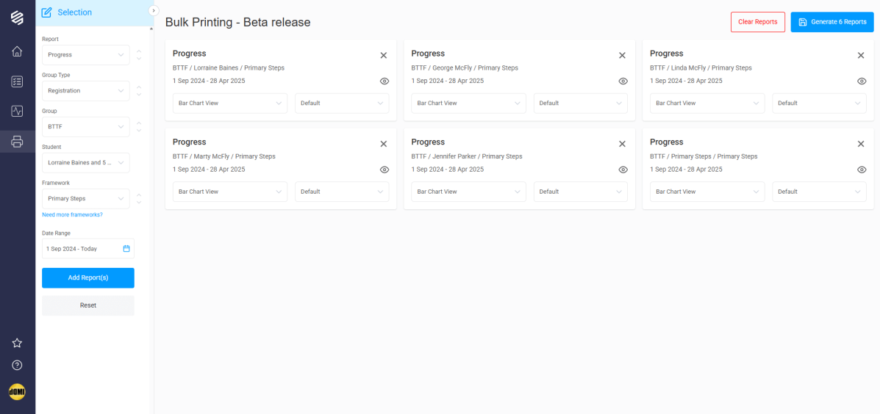Screen dimensions: 880x414
Task: Preview Lorraine Baines report with eye icon
Action: (x=384, y=81)
